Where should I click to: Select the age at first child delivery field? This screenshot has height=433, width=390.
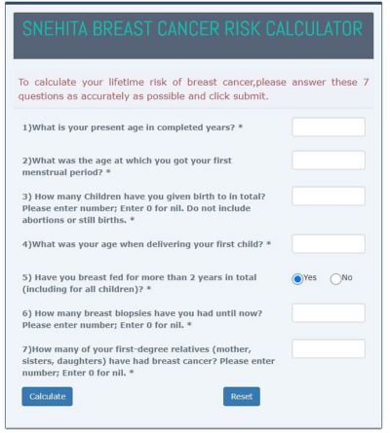[329, 244]
